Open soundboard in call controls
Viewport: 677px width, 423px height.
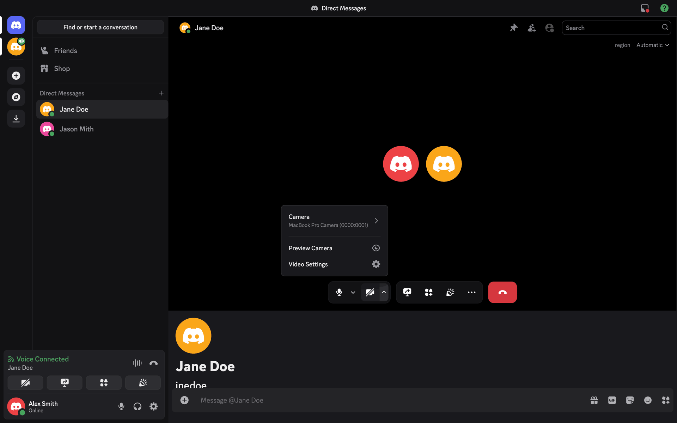point(450,292)
